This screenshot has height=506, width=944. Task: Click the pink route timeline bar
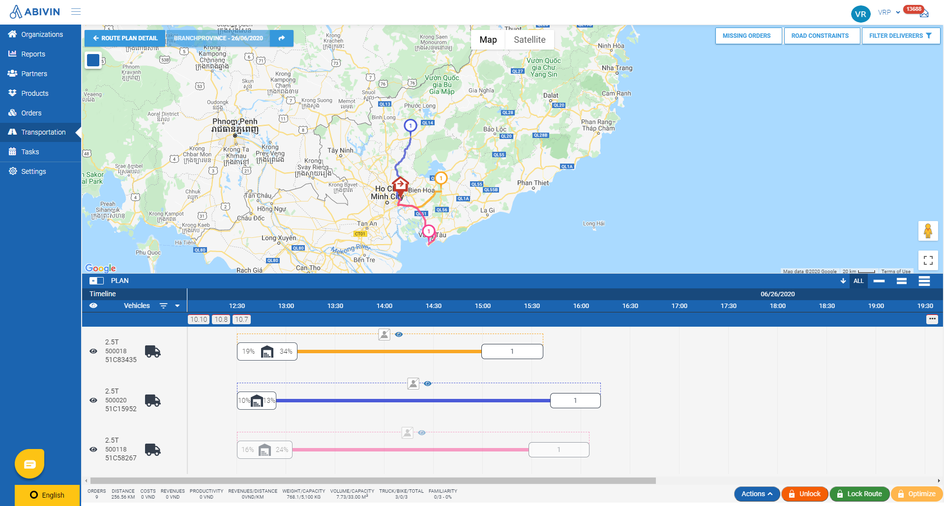[411, 450]
